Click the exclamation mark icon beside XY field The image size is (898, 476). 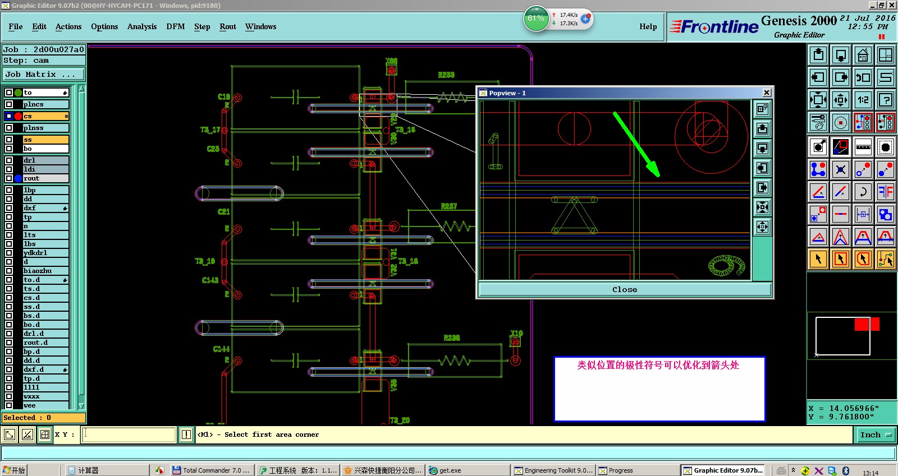(x=186, y=435)
